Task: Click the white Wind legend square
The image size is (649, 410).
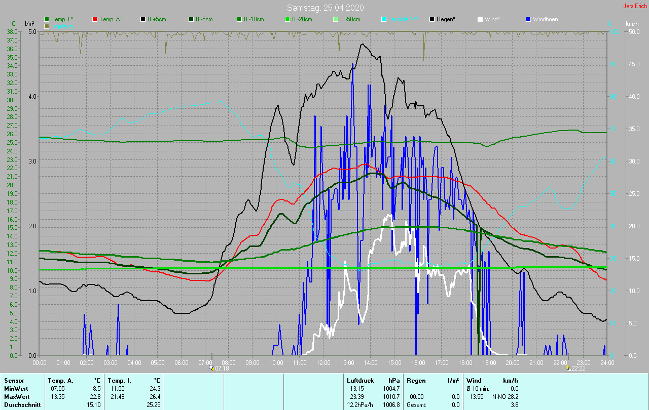Action: (x=480, y=19)
